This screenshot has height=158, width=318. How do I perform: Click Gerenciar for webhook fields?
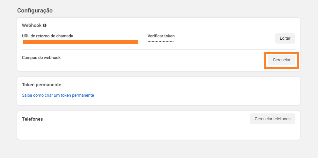(x=281, y=60)
